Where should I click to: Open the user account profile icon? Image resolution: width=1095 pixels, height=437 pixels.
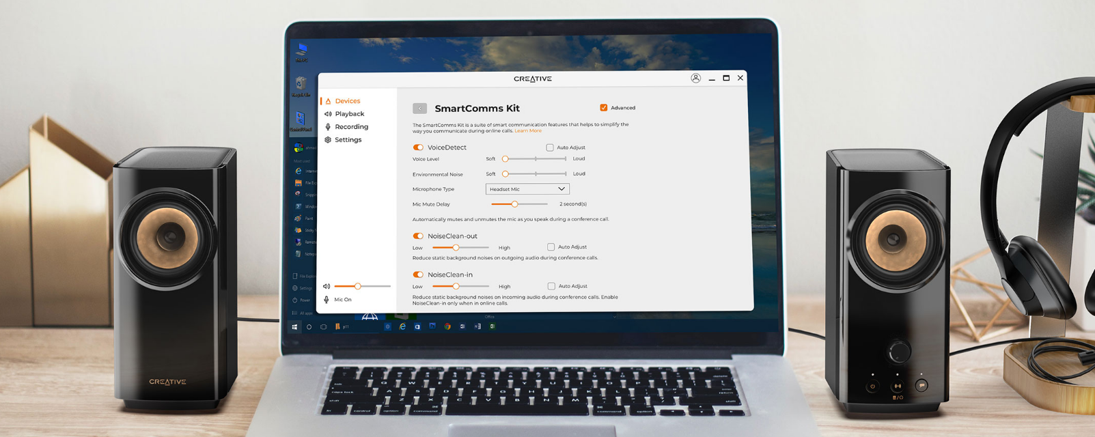point(695,79)
